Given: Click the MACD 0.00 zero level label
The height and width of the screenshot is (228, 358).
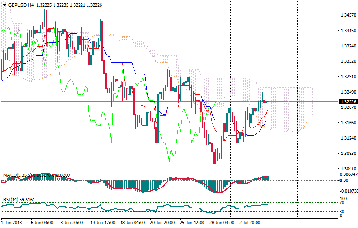Looking at the screenshot, I should pos(344,181).
